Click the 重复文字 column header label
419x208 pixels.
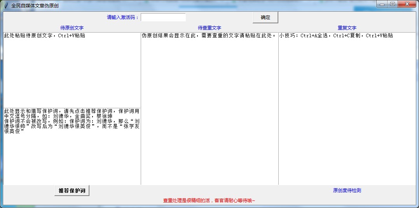click(x=347, y=28)
